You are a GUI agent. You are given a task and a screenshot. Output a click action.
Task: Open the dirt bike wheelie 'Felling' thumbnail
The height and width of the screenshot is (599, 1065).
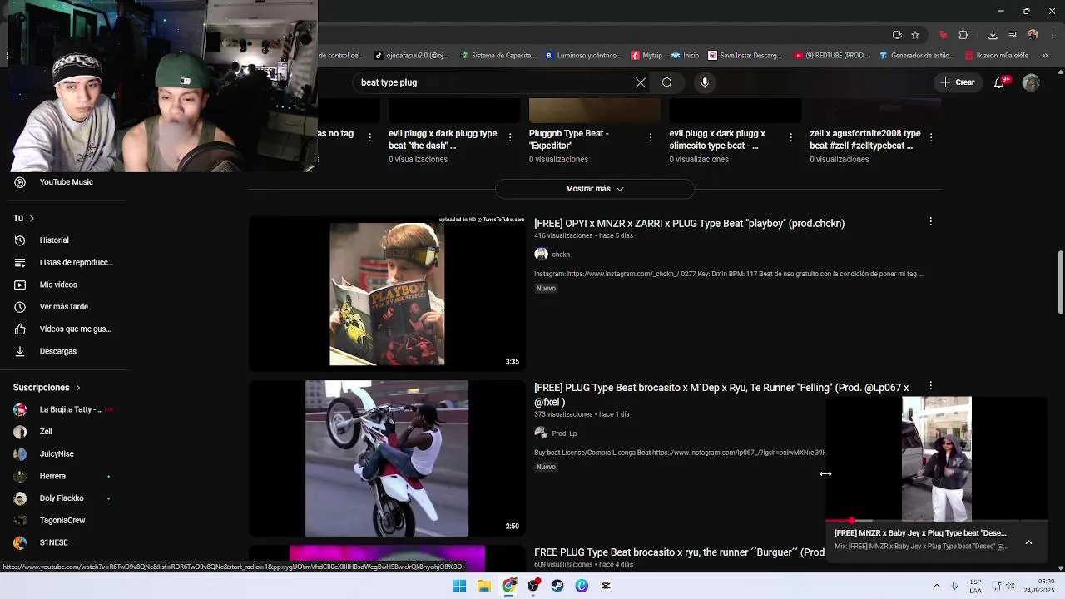click(387, 458)
